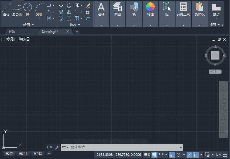Open status bar customization menu icon
This screenshot has height=159, width=230.
coord(225,155)
